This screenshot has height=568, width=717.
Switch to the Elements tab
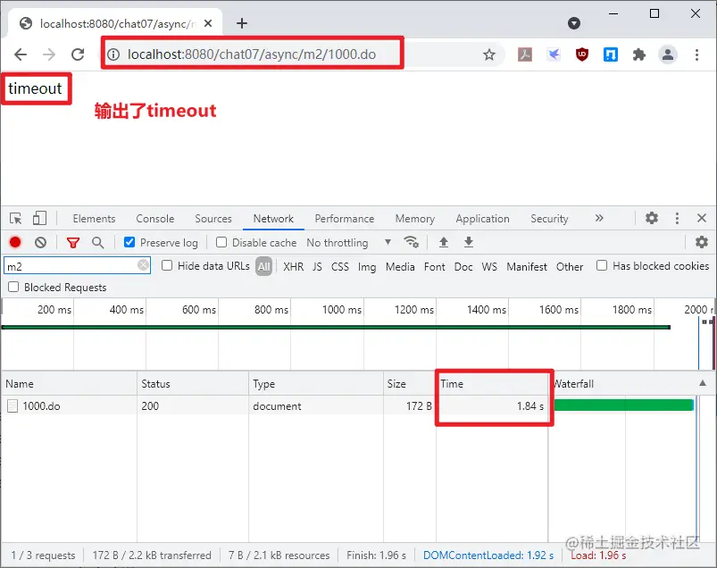click(x=94, y=219)
